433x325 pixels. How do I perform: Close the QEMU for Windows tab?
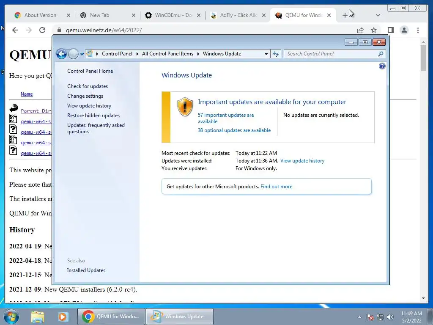point(329,15)
